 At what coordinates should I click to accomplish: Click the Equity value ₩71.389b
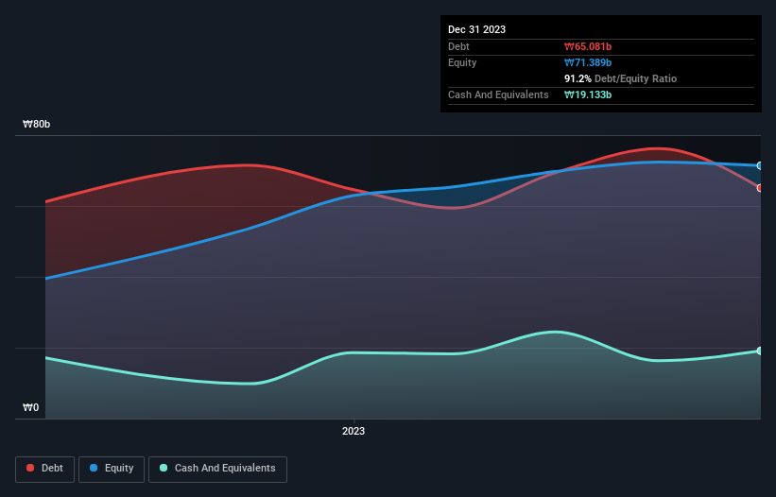(x=588, y=62)
